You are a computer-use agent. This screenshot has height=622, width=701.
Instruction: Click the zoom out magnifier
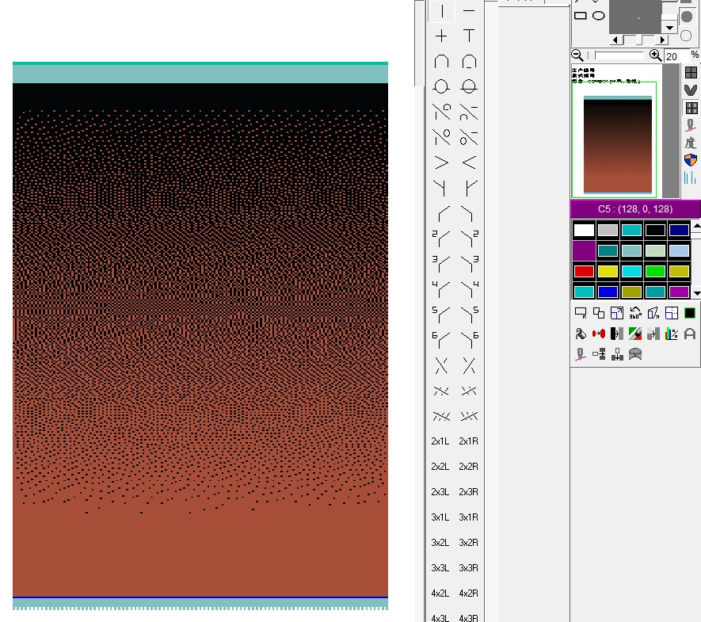(x=578, y=55)
